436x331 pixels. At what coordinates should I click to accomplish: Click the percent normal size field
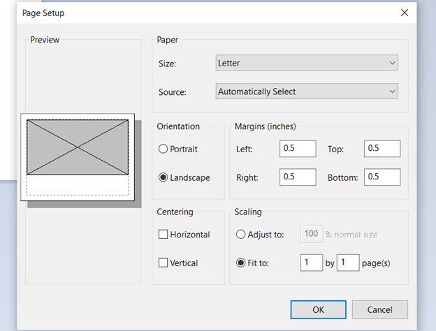click(311, 235)
